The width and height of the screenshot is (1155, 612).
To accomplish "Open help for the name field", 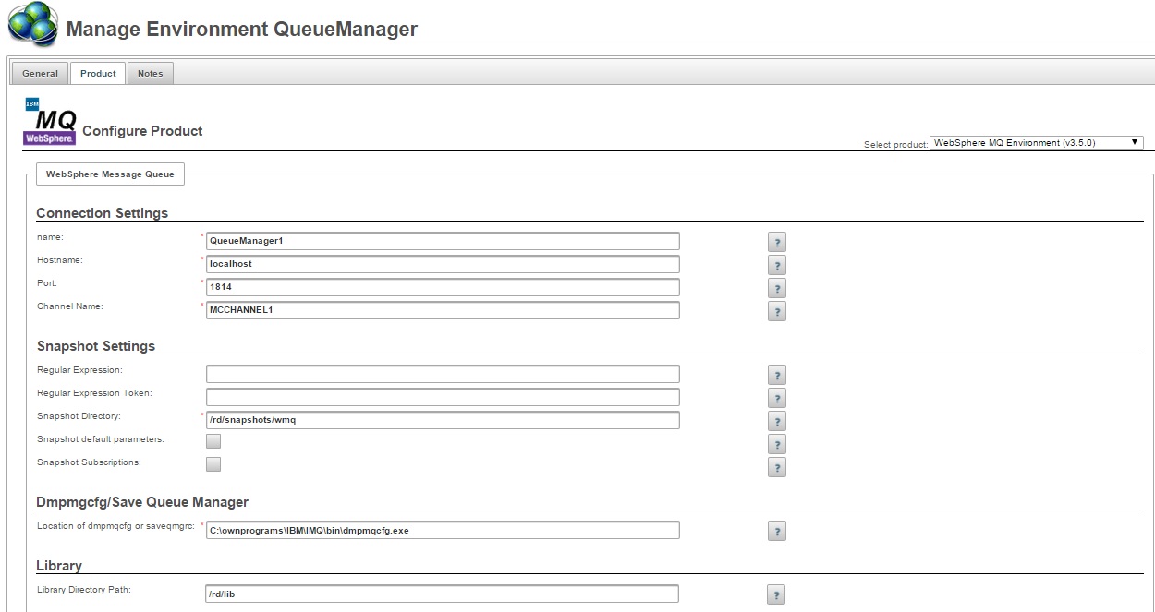I will (x=777, y=243).
